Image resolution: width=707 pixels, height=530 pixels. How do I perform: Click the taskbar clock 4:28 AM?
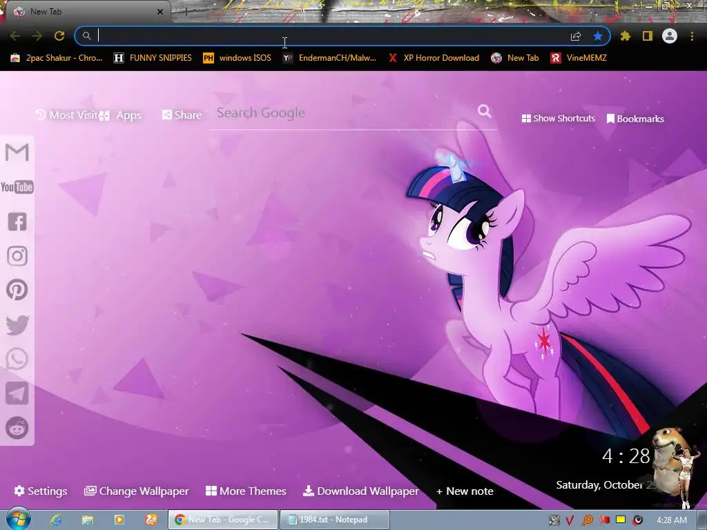click(672, 520)
